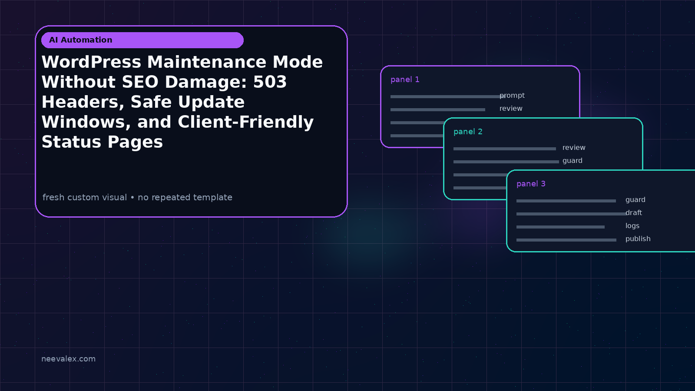This screenshot has width=695, height=391.
Task: Open the neevalex.com link
Action: (68, 359)
